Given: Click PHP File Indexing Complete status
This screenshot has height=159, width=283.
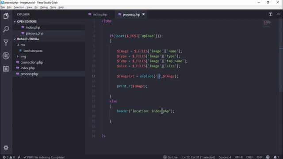Looking at the screenshot, I should [44, 157].
